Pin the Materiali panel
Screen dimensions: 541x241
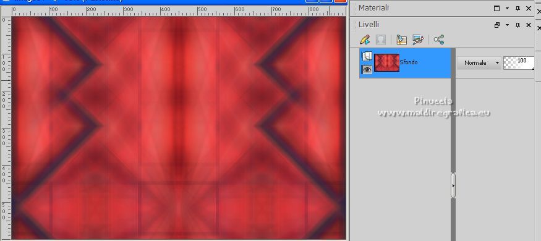518,9
